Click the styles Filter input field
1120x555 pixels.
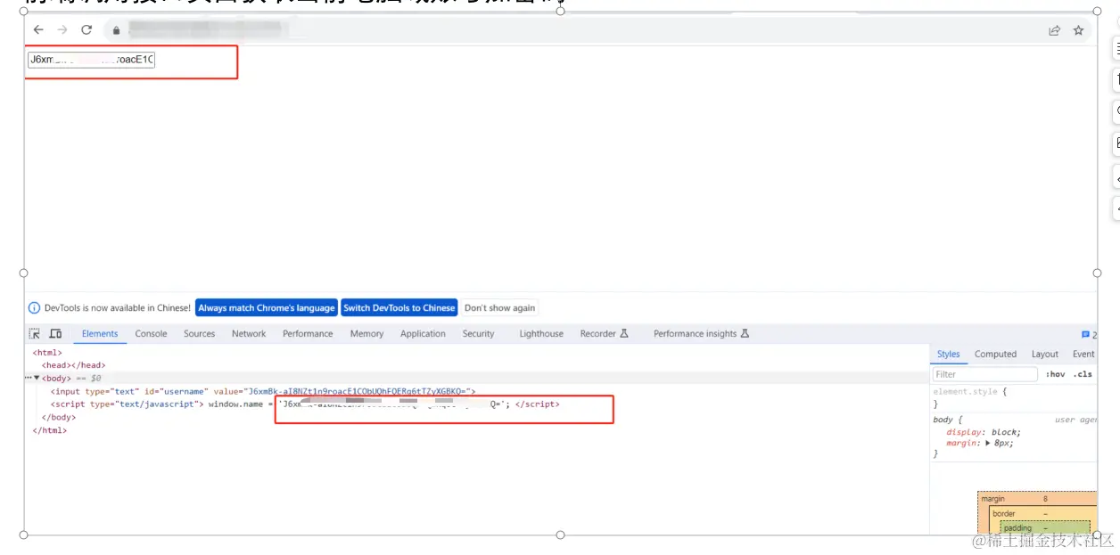click(985, 375)
